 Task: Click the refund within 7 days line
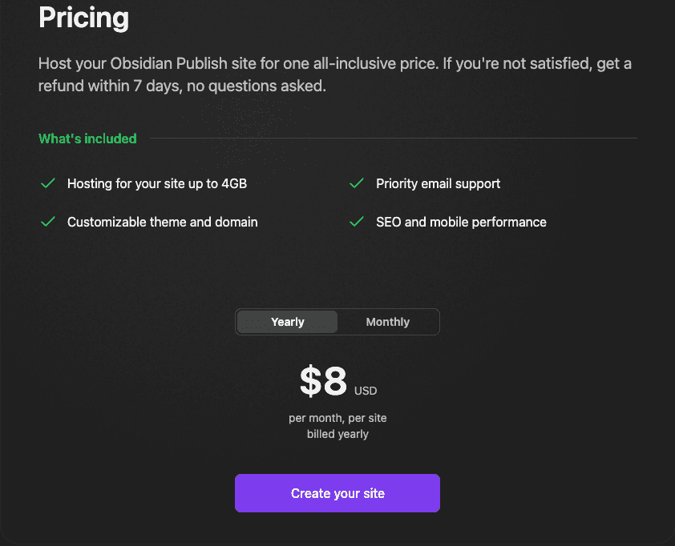coord(182,86)
